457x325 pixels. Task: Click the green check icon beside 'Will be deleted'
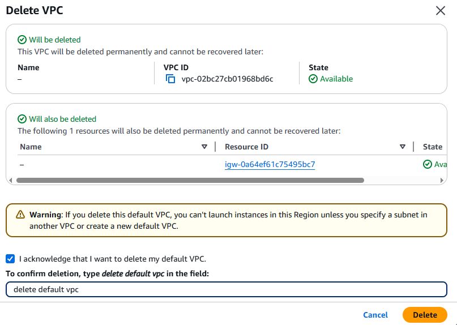point(22,40)
